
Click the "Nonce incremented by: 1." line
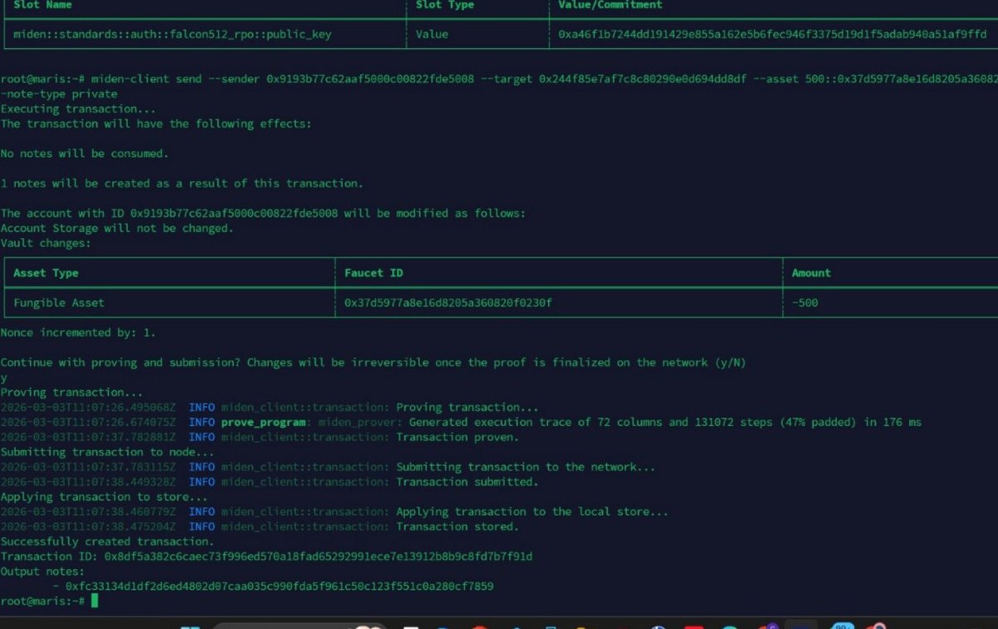click(x=78, y=333)
